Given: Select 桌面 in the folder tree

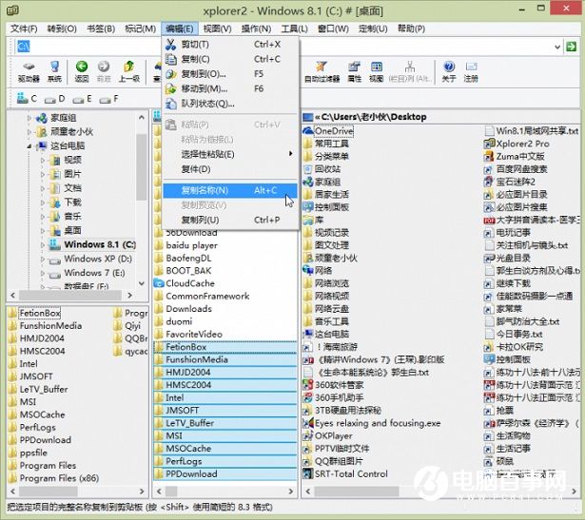Looking at the screenshot, I should click(72, 230).
